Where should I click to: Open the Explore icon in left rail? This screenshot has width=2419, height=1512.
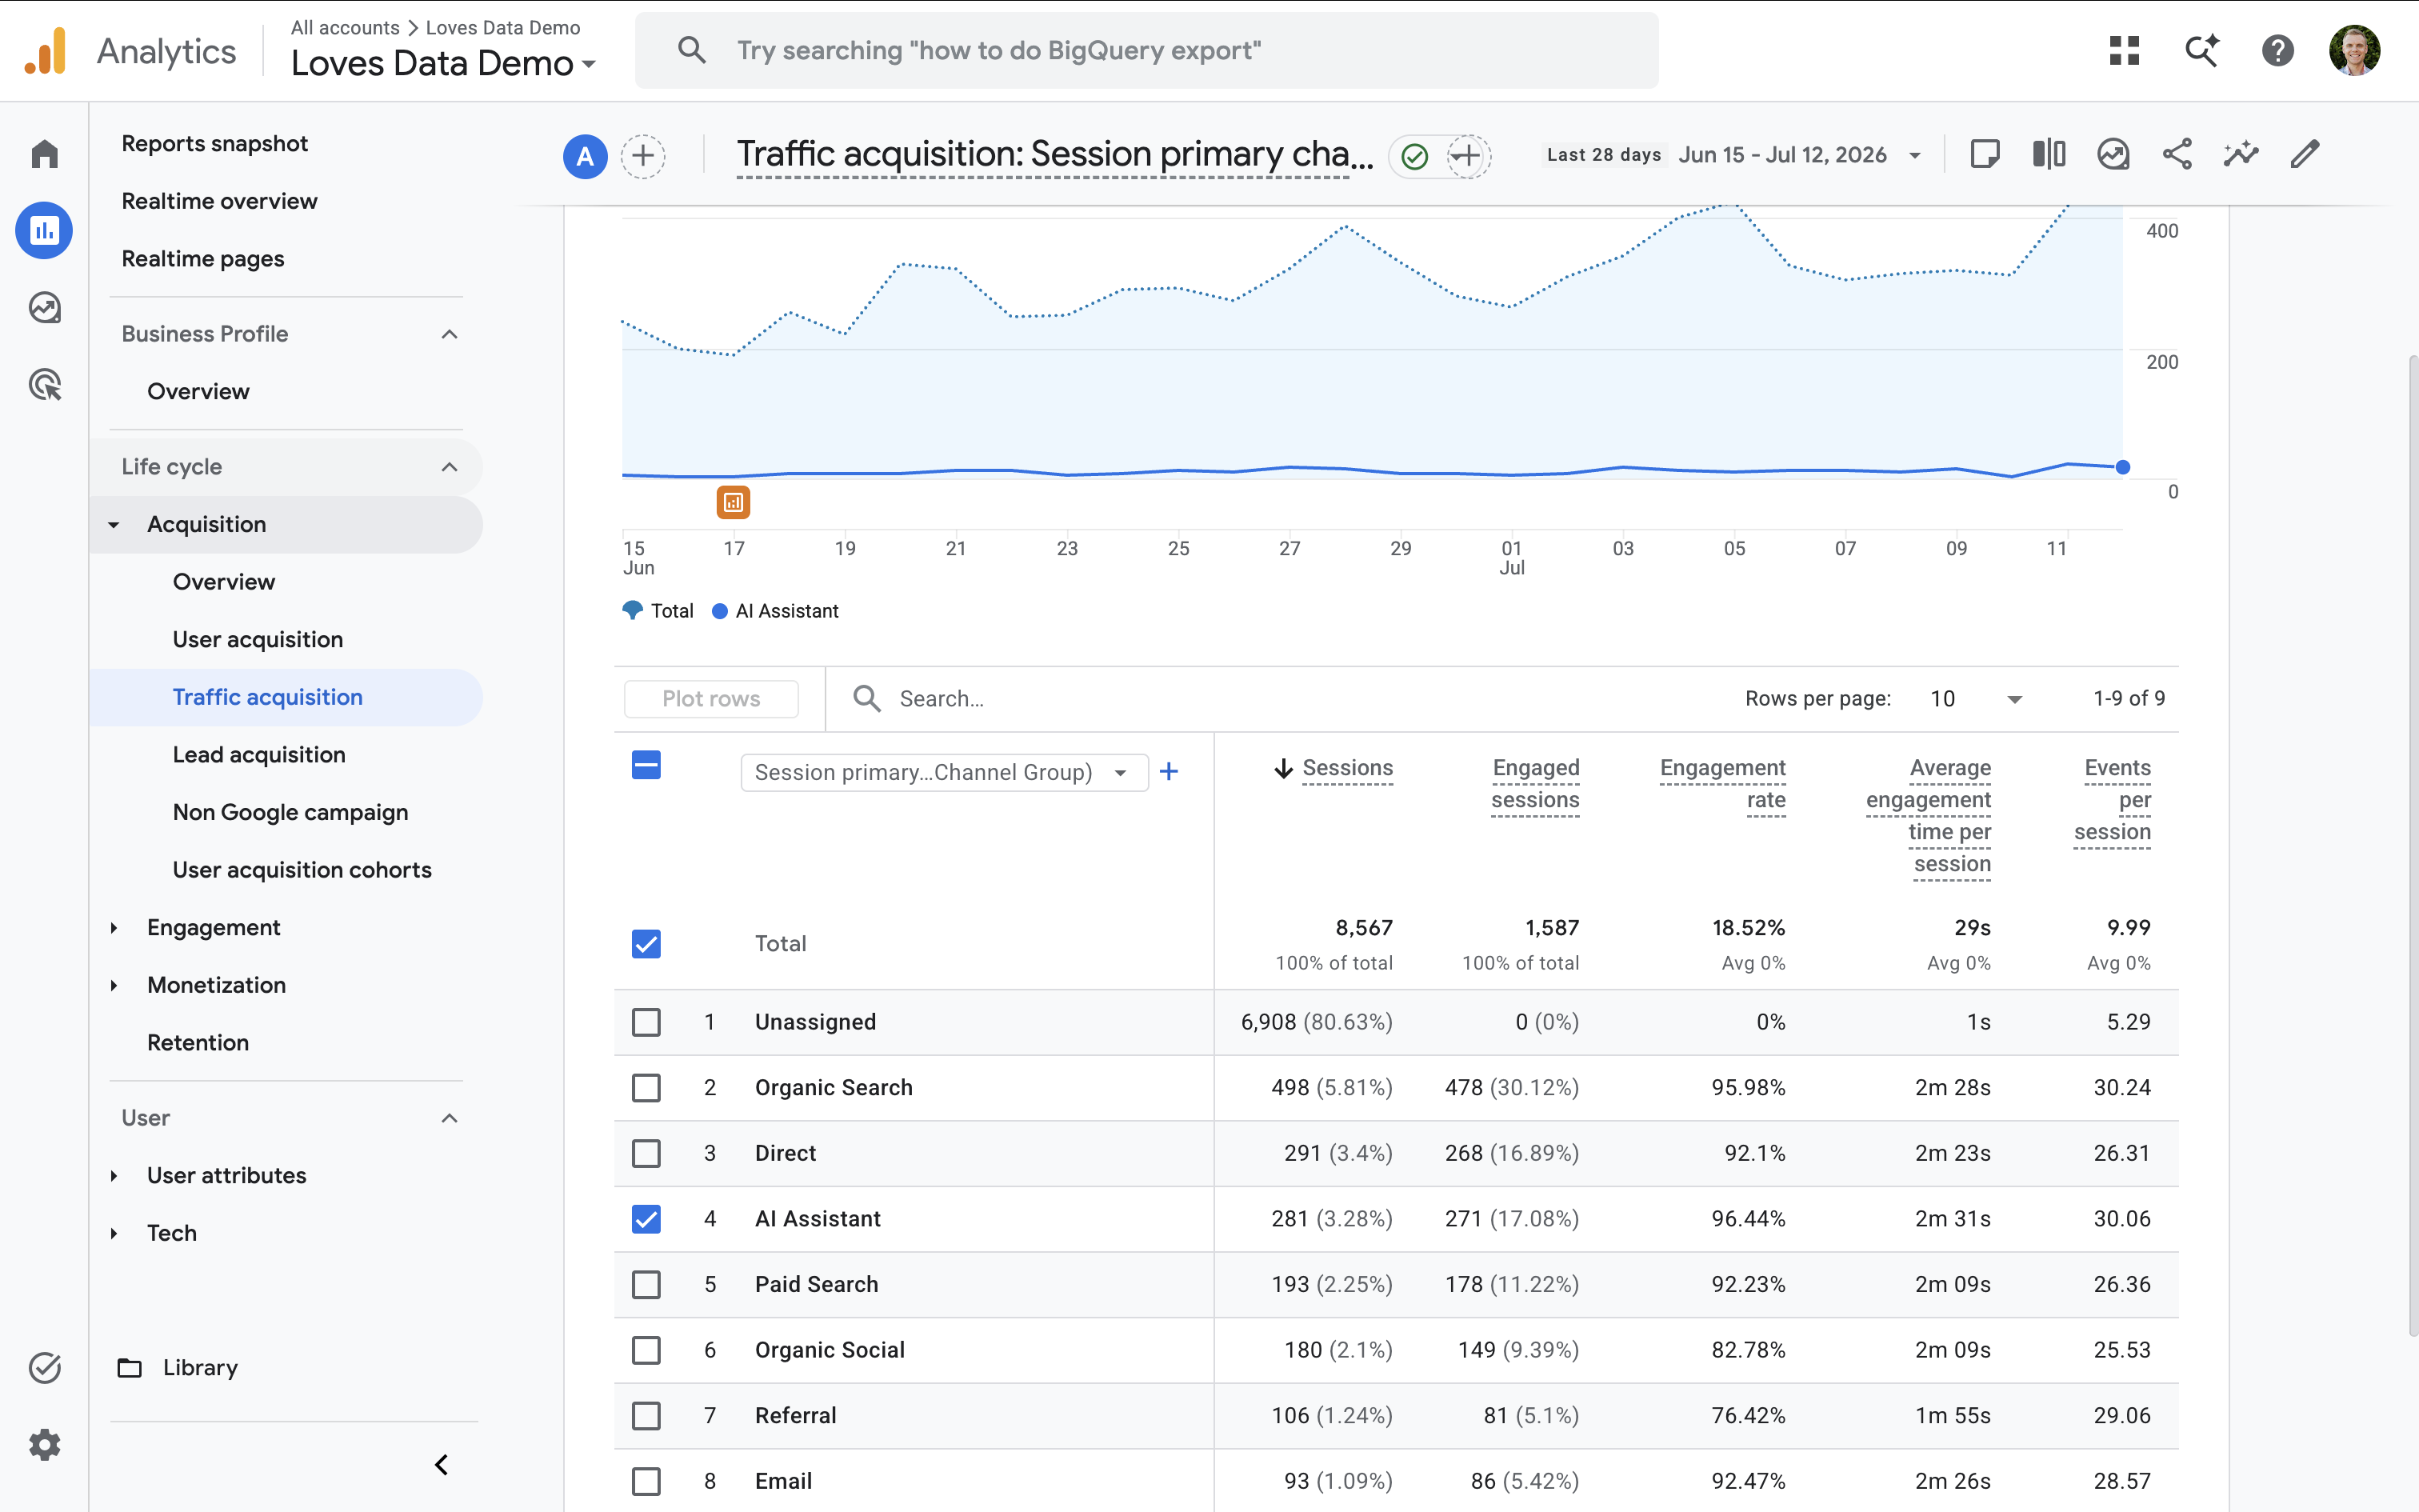pyautogui.click(x=44, y=308)
